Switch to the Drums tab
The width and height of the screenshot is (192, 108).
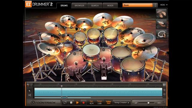point(64,5)
